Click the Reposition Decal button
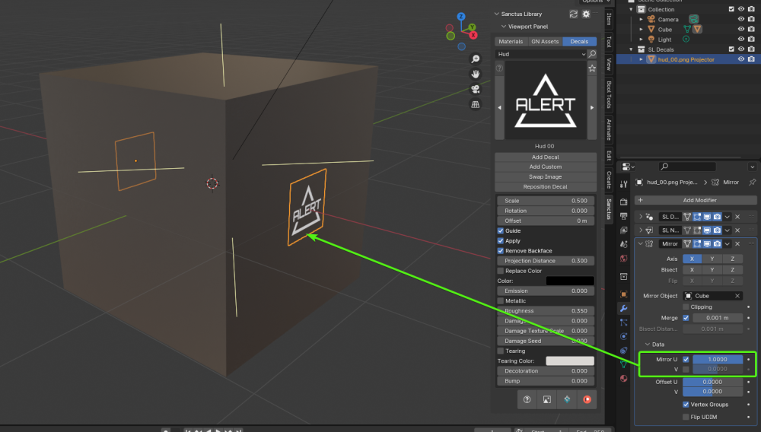Image resolution: width=761 pixels, height=432 pixels. coord(546,186)
